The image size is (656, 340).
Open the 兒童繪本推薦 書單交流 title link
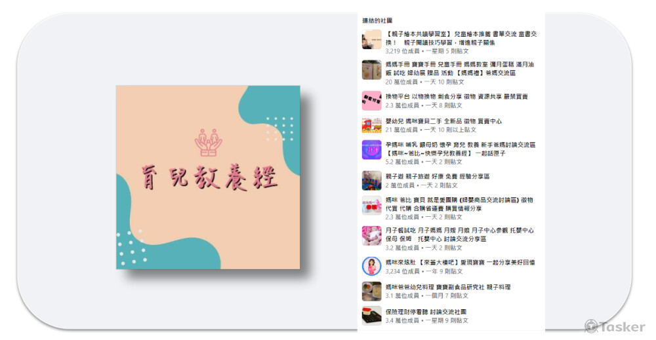(461, 38)
